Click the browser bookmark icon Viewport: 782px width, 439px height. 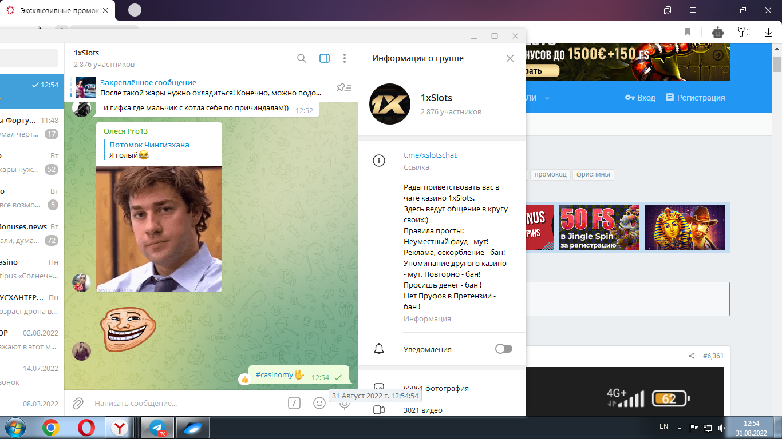pos(688,32)
